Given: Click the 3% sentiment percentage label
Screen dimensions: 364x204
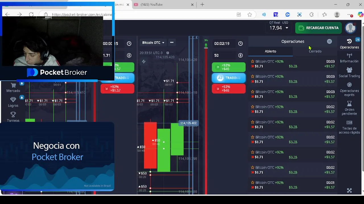Looking at the screenshot, I should (206, 40).
